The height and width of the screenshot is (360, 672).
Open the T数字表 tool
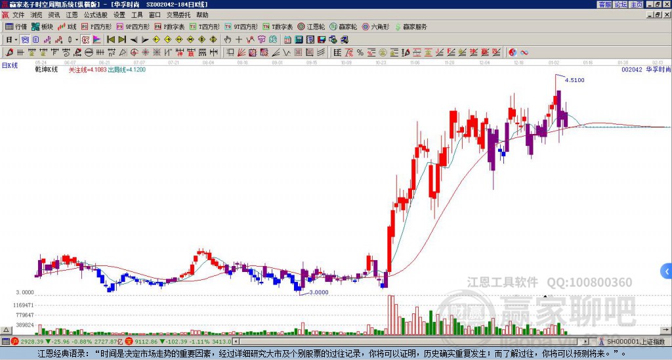(278, 26)
